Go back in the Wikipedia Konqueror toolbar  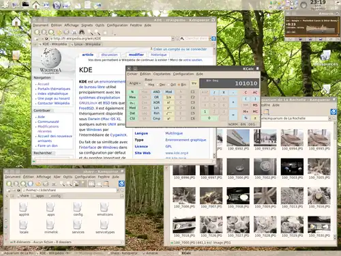(x=37, y=32)
